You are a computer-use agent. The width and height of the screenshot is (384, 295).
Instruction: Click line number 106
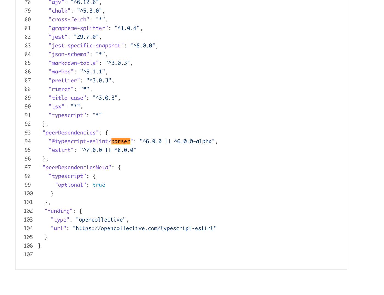click(28, 246)
